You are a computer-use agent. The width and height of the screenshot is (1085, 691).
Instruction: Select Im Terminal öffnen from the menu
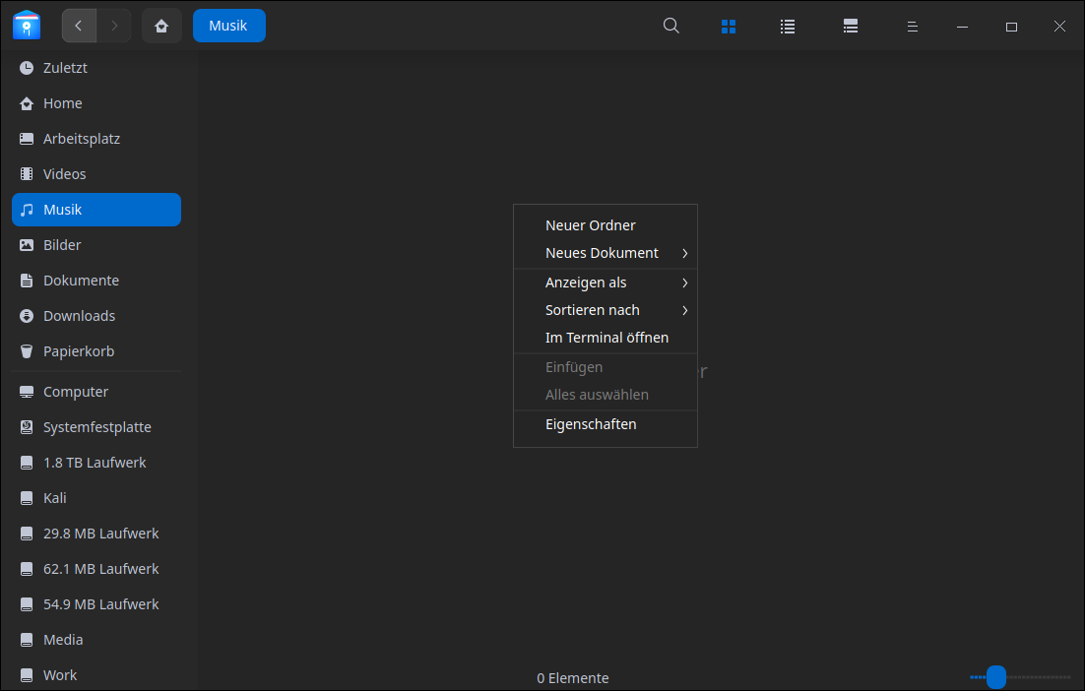(x=607, y=337)
